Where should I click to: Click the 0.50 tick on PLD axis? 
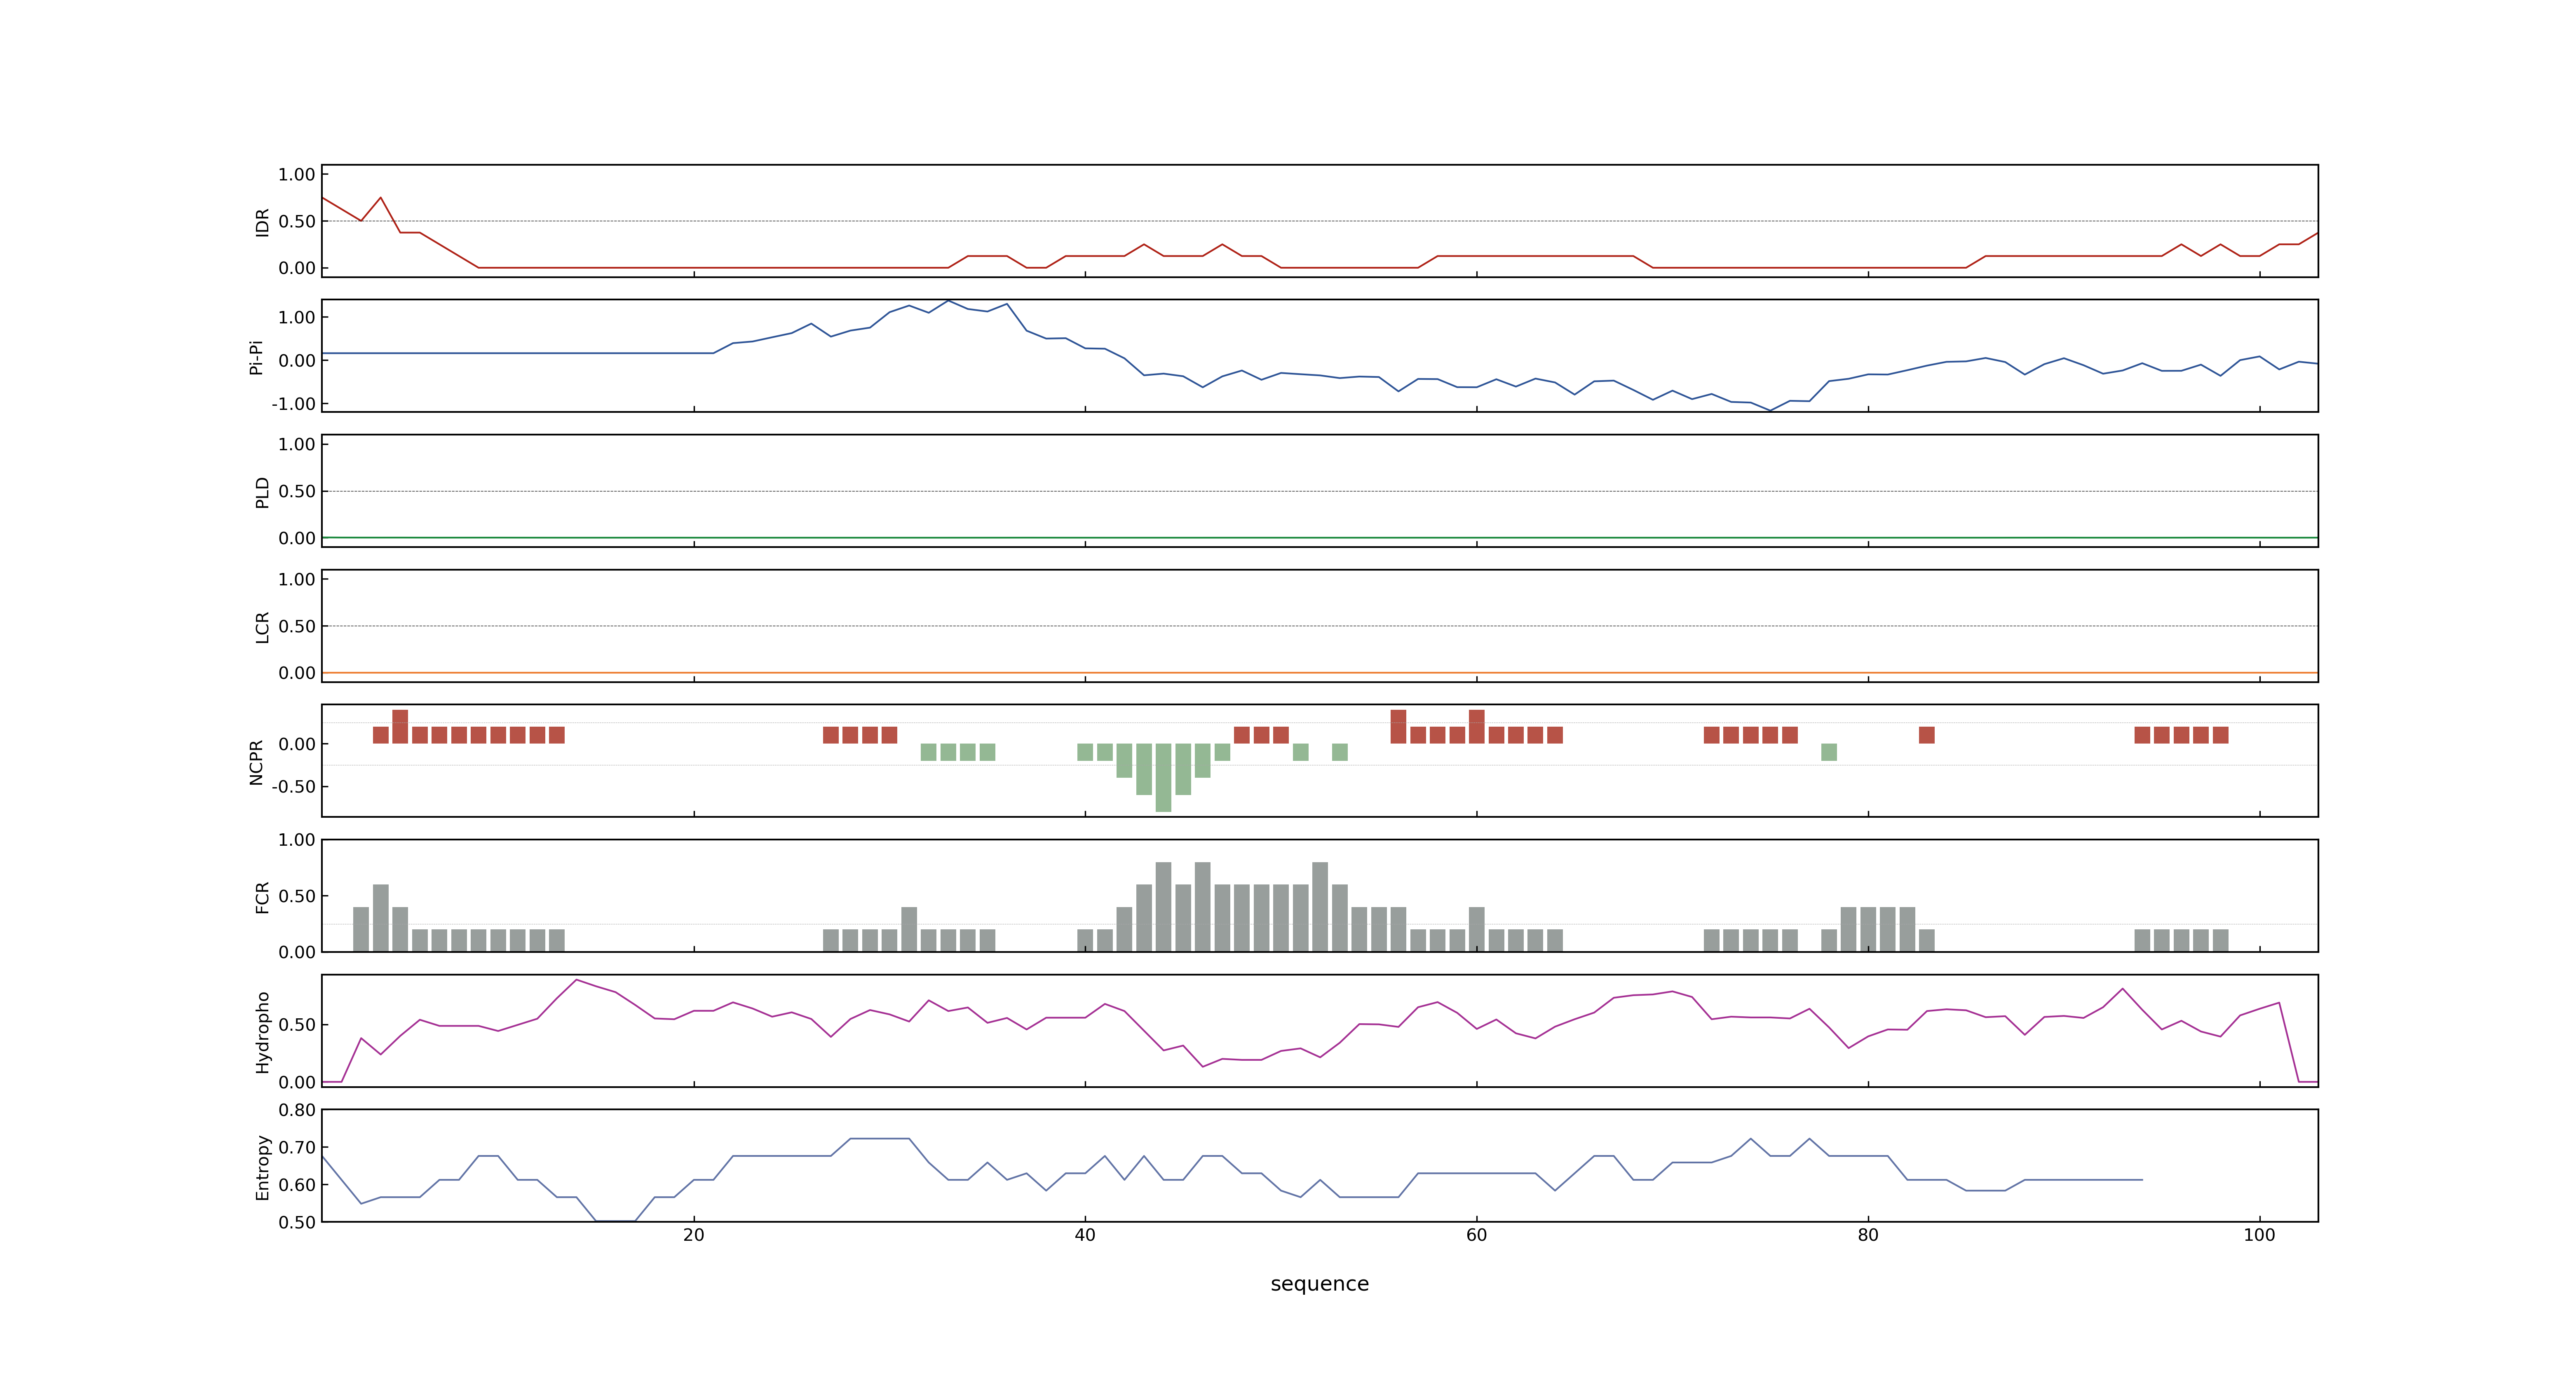pos(297,491)
